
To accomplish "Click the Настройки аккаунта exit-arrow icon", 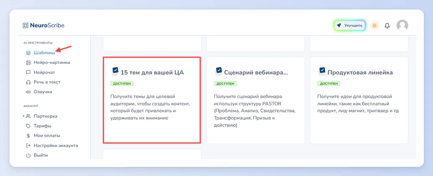I will coord(28,145).
